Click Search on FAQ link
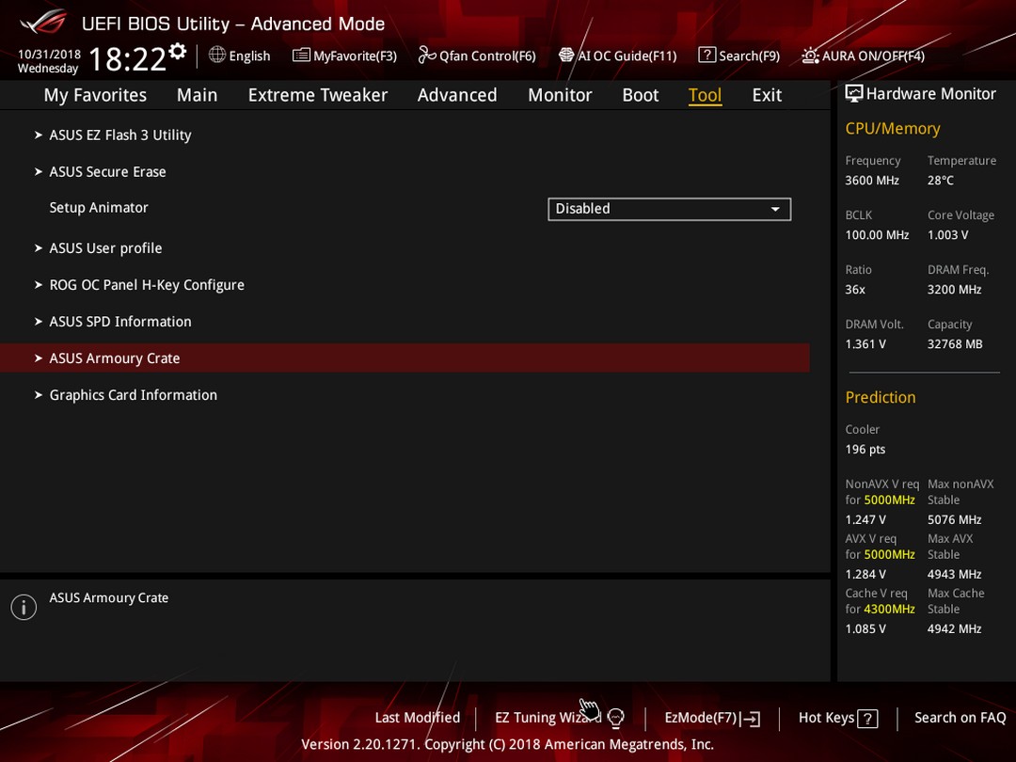 coord(960,717)
